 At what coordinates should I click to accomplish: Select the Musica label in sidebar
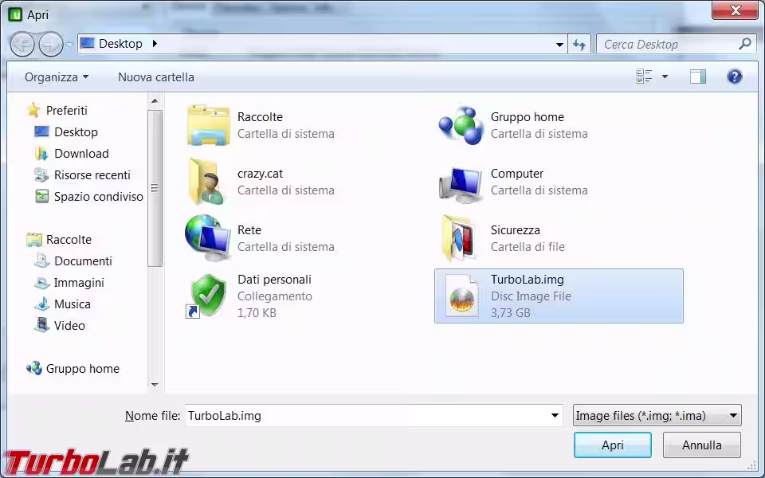click(x=73, y=304)
